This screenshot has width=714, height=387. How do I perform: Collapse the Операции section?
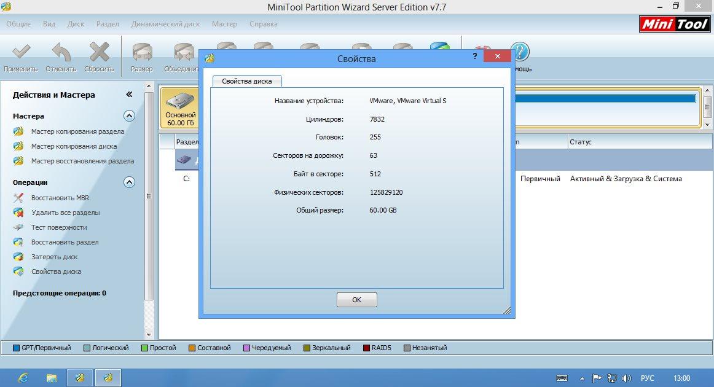tap(129, 182)
